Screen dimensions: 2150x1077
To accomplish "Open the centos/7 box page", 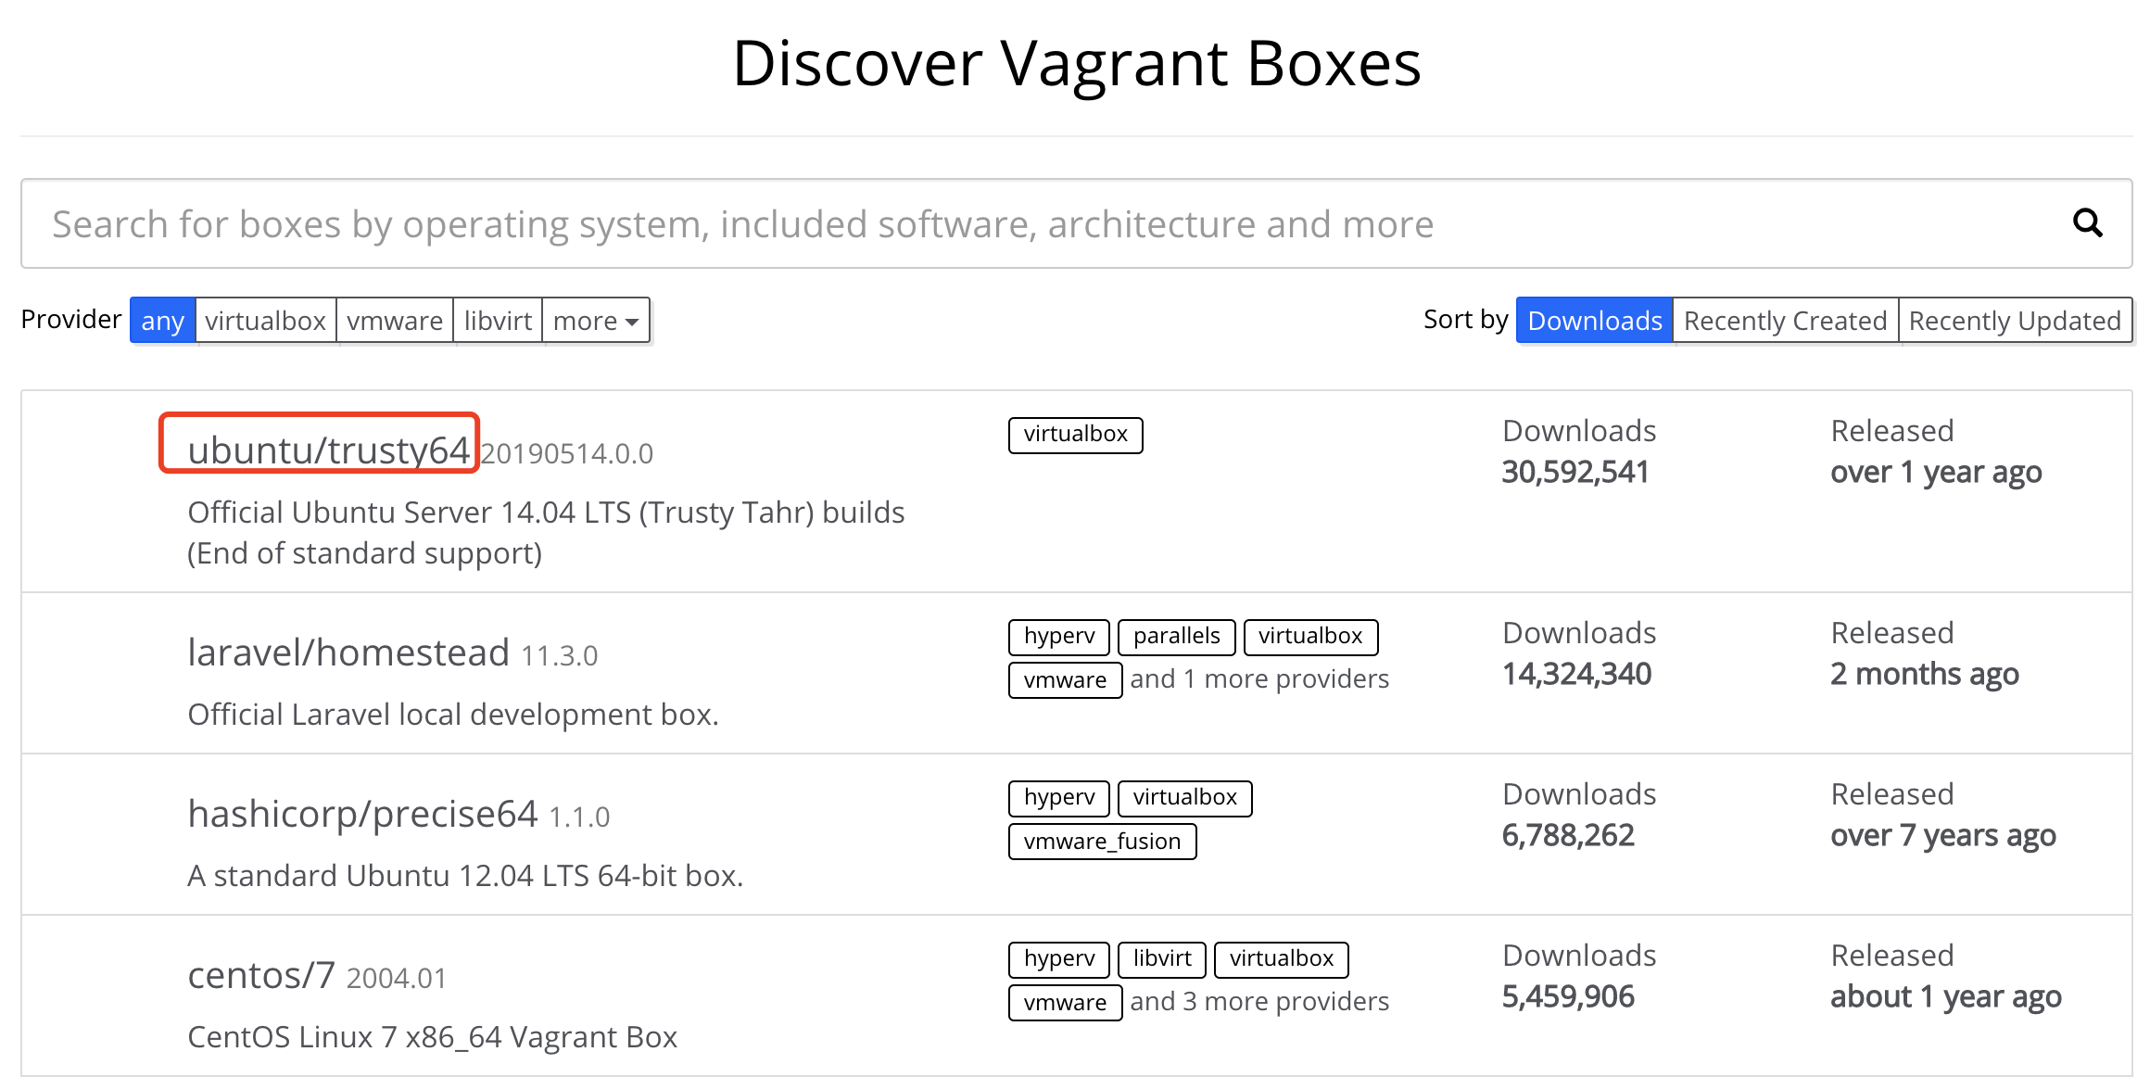I will click(x=261, y=975).
